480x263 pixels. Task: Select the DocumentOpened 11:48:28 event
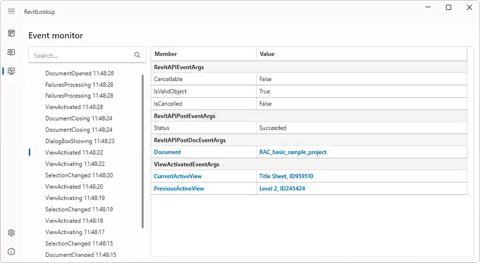point(79,73)
